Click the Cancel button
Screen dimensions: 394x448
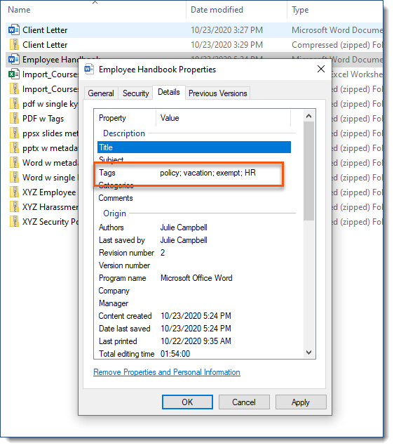point(244,402)
